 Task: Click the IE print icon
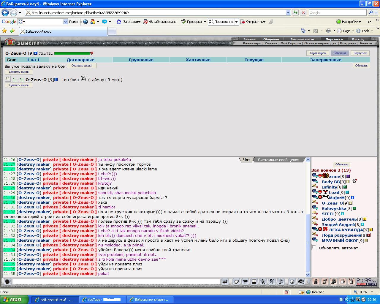(328, 31)
